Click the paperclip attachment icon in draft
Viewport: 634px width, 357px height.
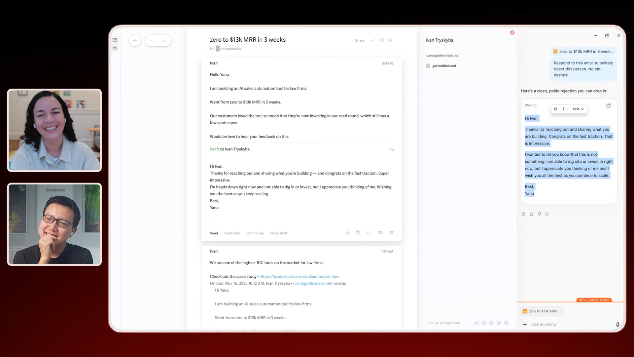[x=380, y=233]
